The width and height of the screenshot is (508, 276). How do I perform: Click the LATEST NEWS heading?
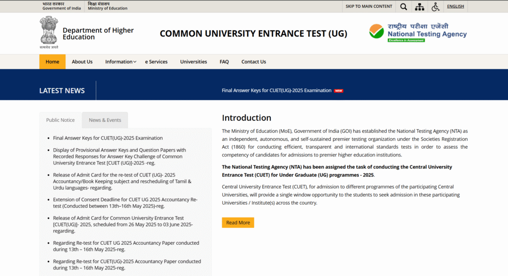(x=62, y=91)
